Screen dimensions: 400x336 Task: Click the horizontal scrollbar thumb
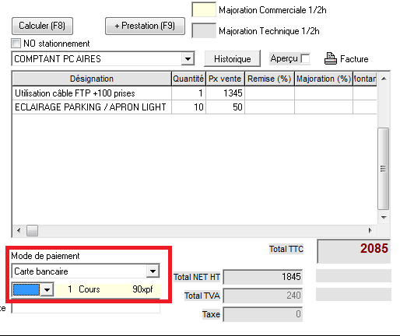point(32,230)
